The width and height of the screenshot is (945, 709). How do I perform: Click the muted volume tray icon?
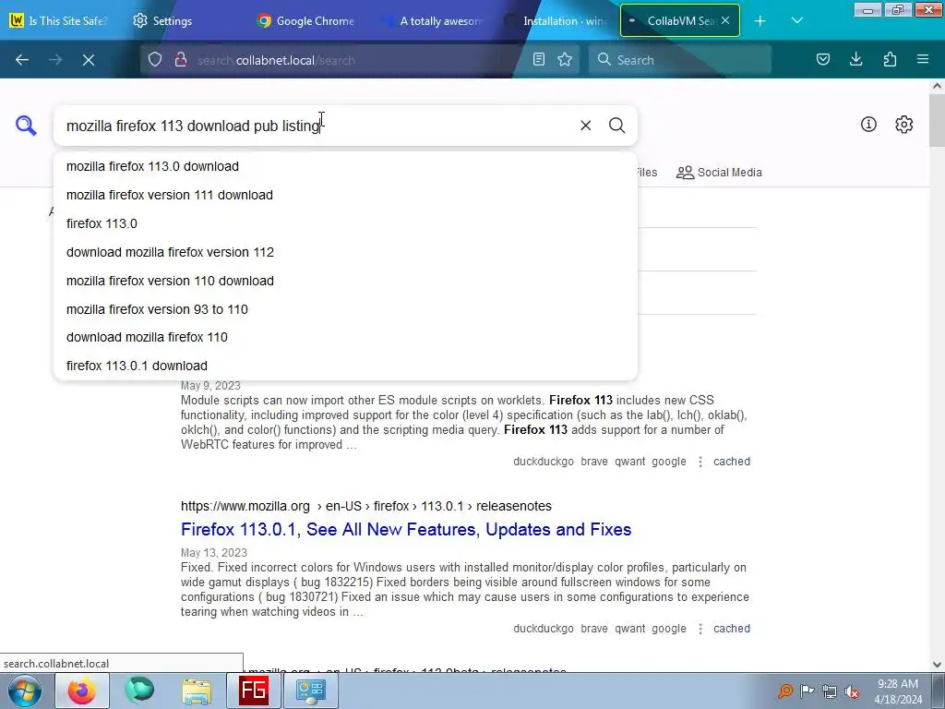tap(851, 691)
